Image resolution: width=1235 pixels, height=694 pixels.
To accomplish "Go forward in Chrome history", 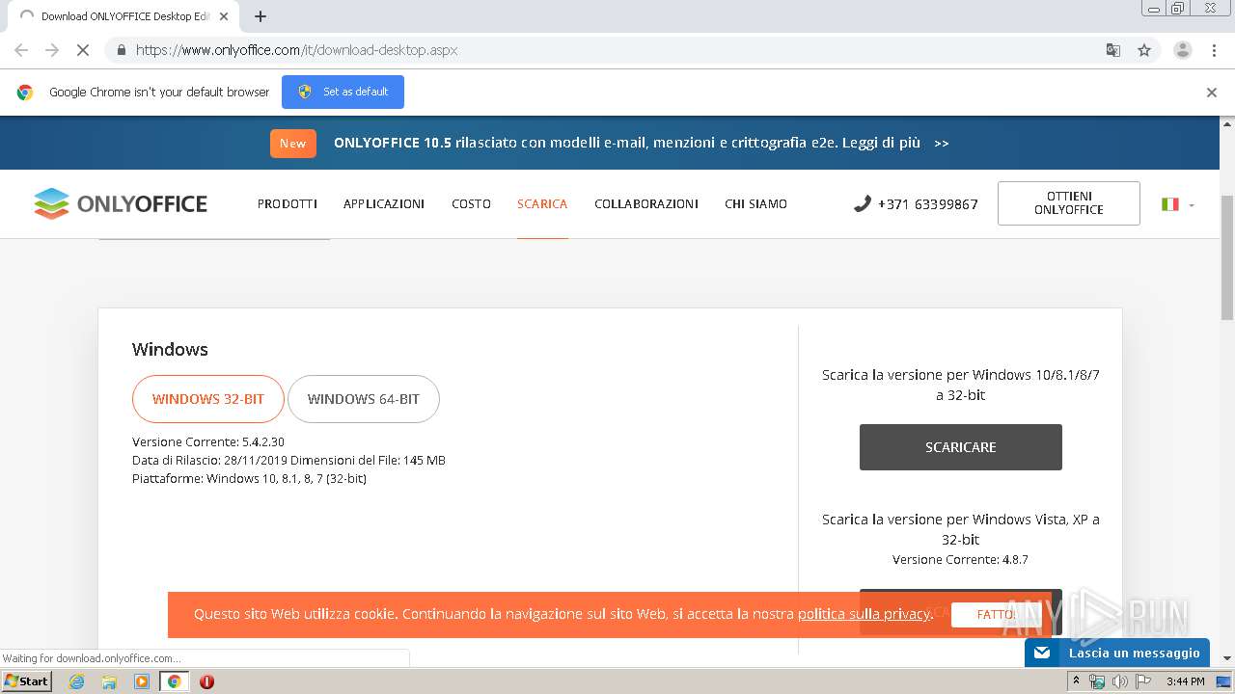I will [52, 50].
